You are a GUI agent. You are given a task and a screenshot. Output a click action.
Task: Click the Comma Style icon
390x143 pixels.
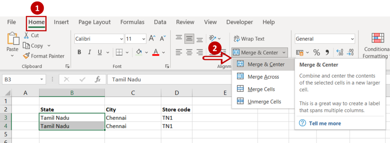[x=327, y=52]
